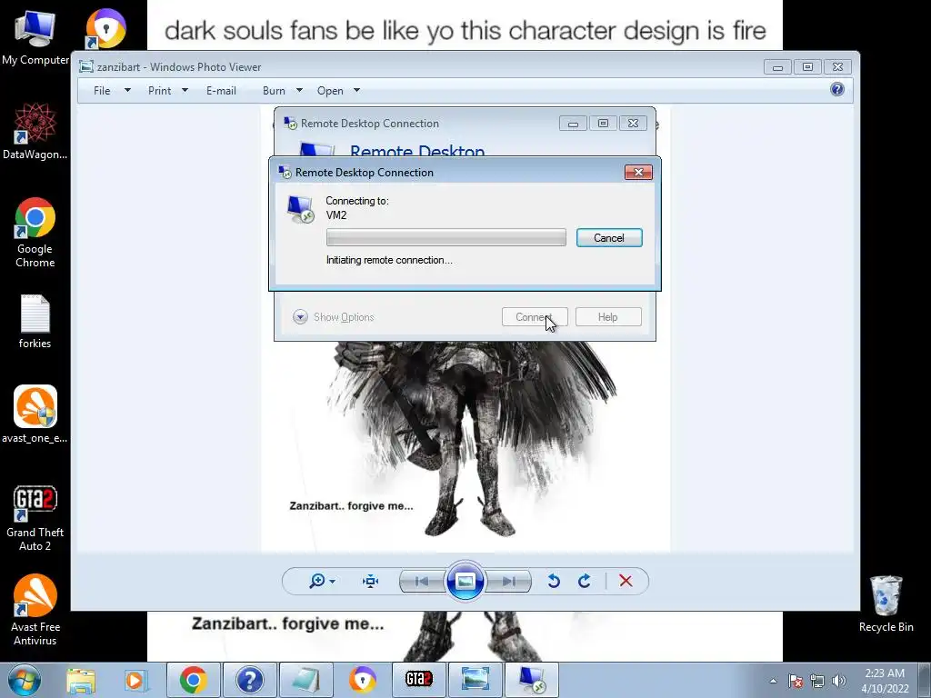Rotate photo clockwise

click(585, 581)
